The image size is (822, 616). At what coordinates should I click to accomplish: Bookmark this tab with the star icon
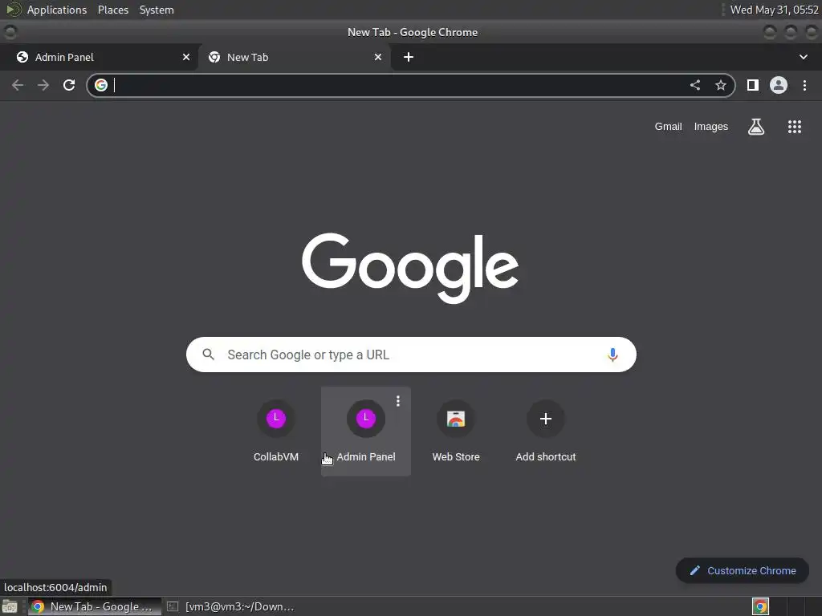pyautogui.click(x=721, y=85)
